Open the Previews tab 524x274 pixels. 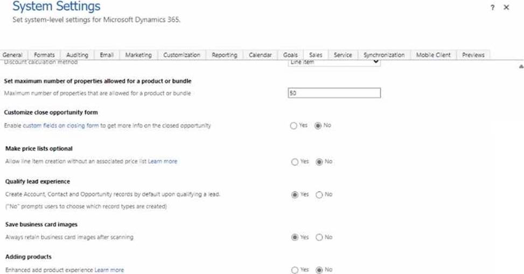tap(473, 55)
